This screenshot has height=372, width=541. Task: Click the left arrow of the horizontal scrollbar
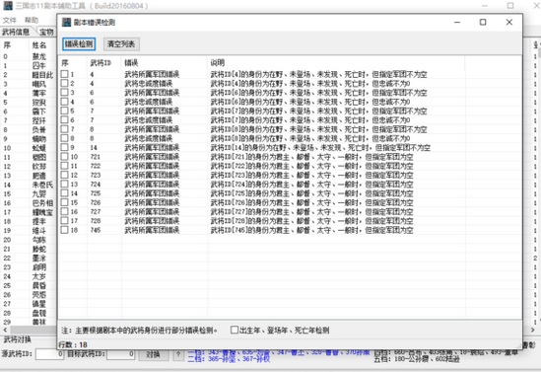(x=5, y=331)
